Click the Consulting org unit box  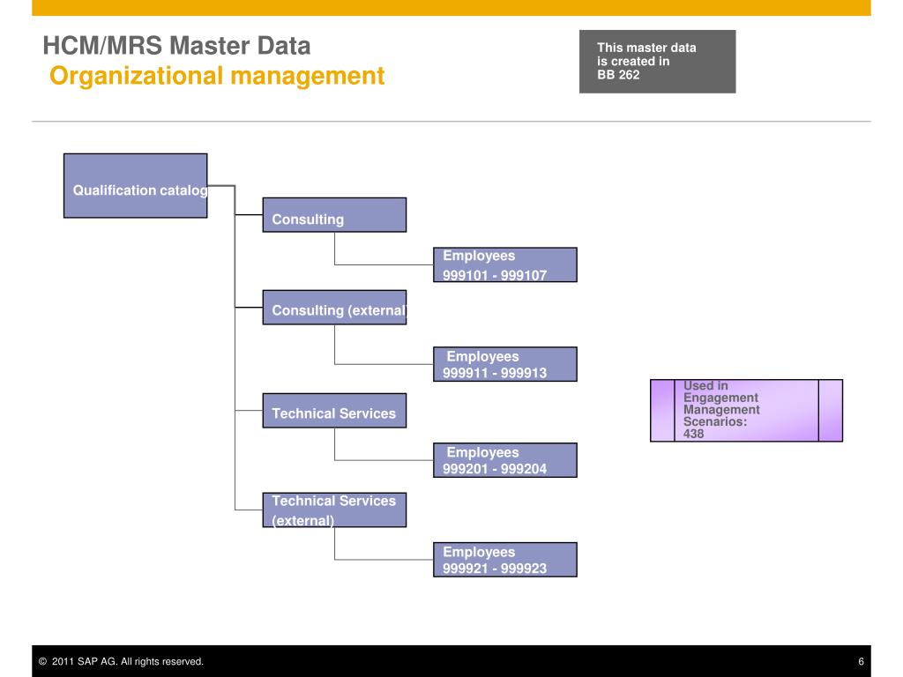tap(334, 215)
